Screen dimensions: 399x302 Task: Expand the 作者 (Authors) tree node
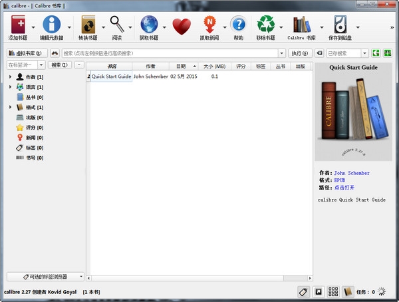[x=10, y=78]
